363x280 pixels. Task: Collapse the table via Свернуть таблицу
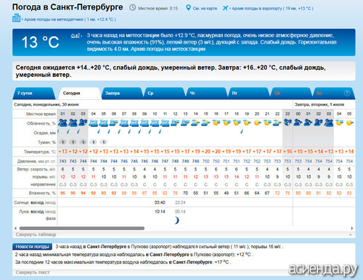click(x=36, y=234)
